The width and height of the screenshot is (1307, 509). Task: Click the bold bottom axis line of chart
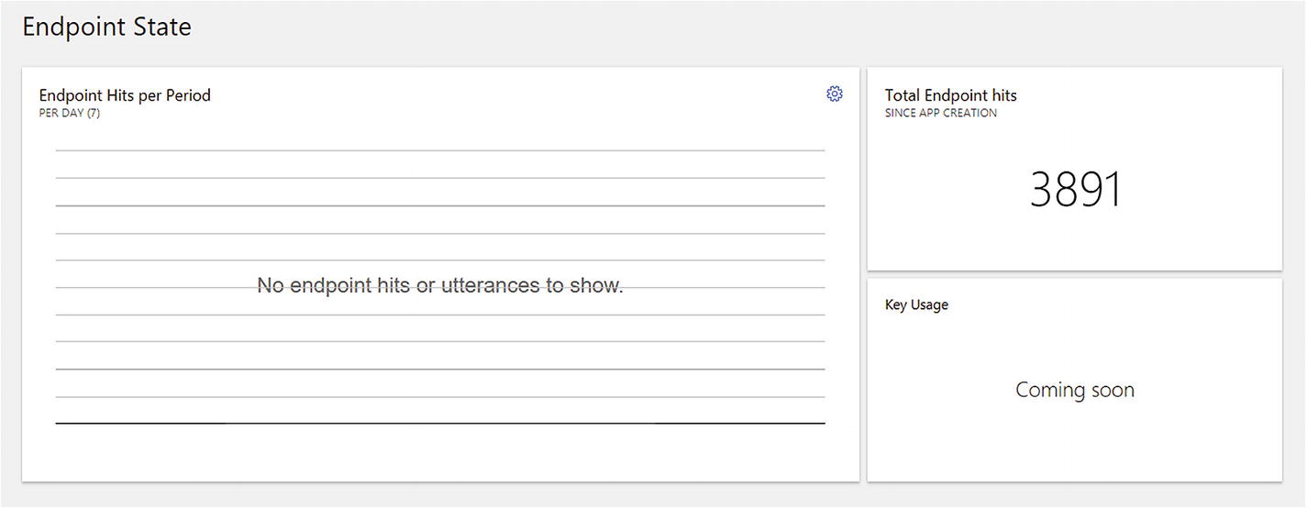(440, 423)
